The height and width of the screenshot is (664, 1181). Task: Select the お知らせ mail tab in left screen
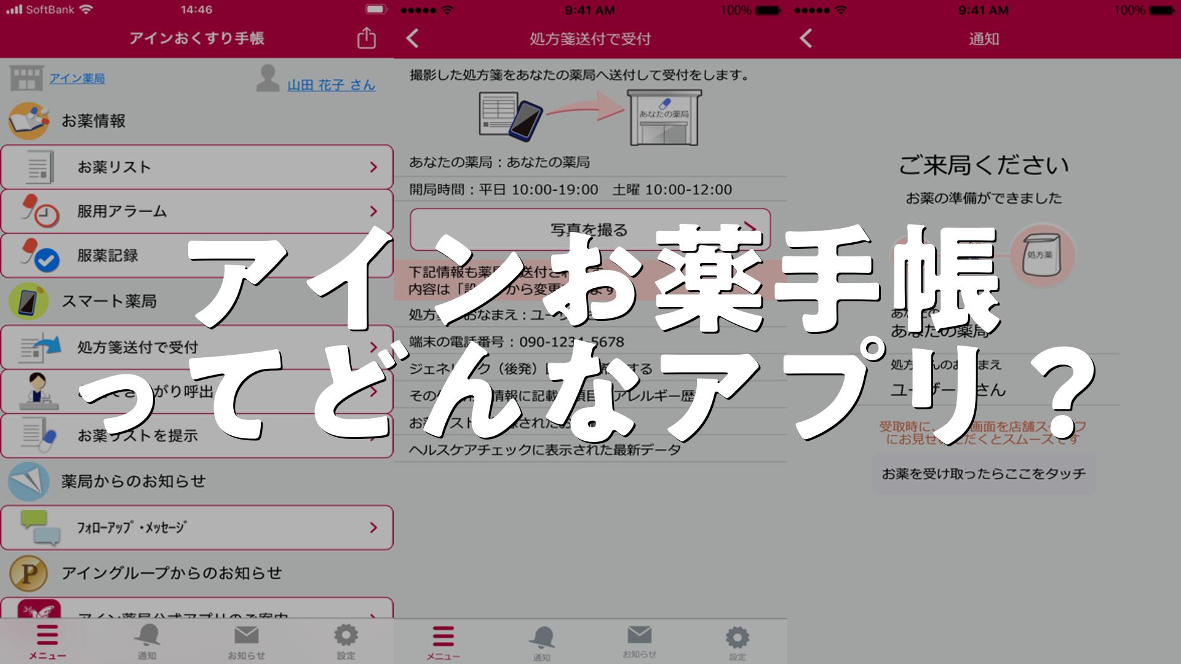[x=246, y=642]
